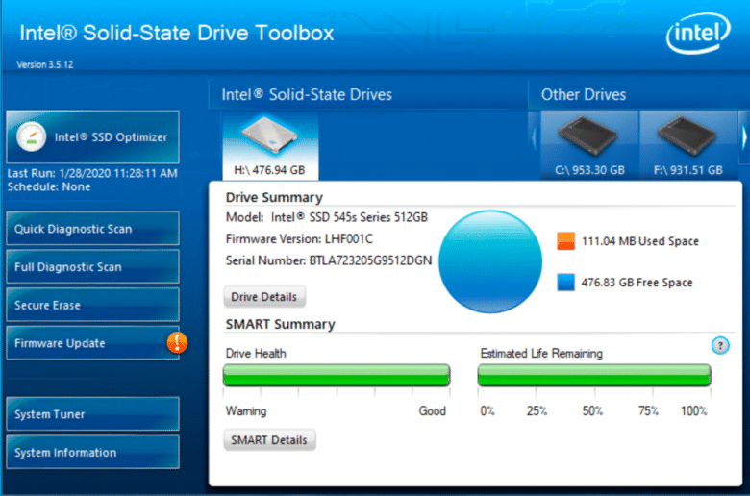The image size is (750, 496).
Task: Click the orange firmware warning icon
Action: 177,343
